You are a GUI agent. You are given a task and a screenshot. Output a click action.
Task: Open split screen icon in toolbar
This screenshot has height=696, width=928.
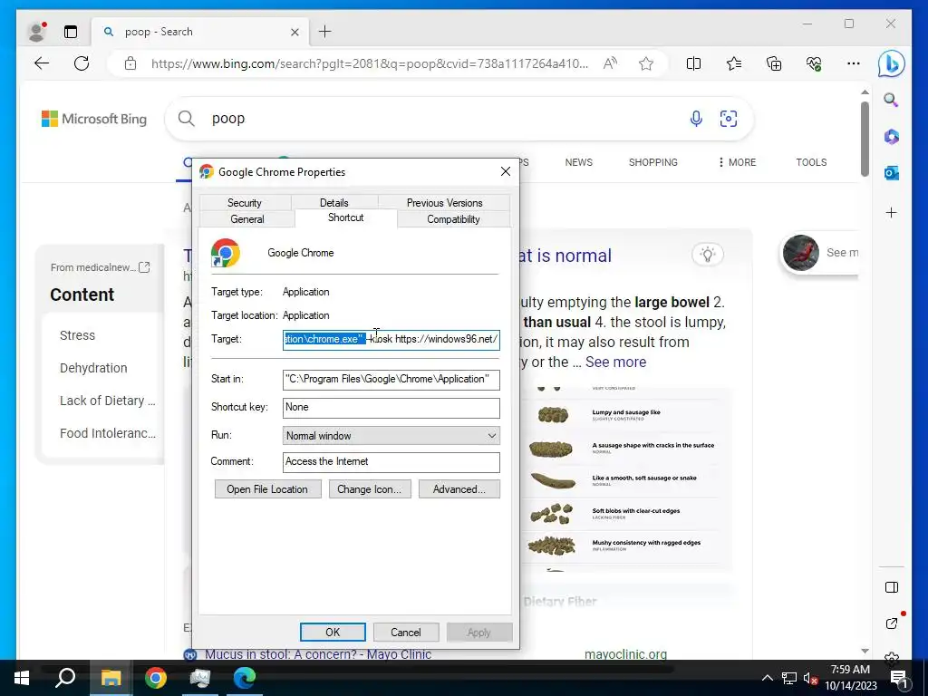(x=693, y=63)
